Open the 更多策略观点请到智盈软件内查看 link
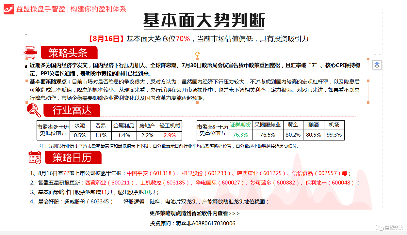Screen dimensions: 407x235 [x=194, y=213]
